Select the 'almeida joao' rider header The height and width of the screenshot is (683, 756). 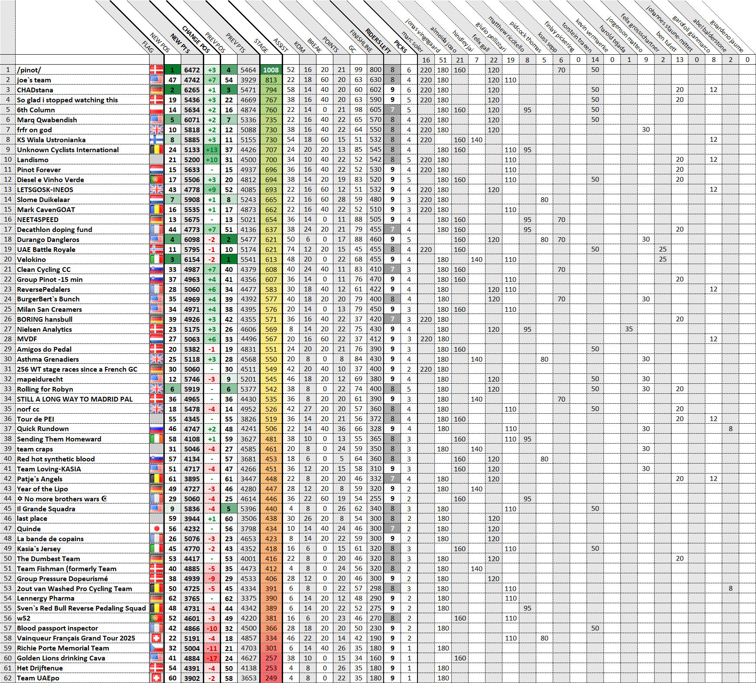click(x=443, y=39)
